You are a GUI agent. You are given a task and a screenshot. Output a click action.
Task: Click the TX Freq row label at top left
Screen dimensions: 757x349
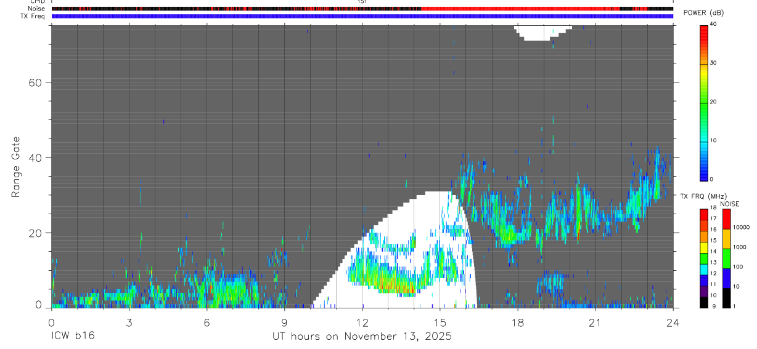[33, 16]
